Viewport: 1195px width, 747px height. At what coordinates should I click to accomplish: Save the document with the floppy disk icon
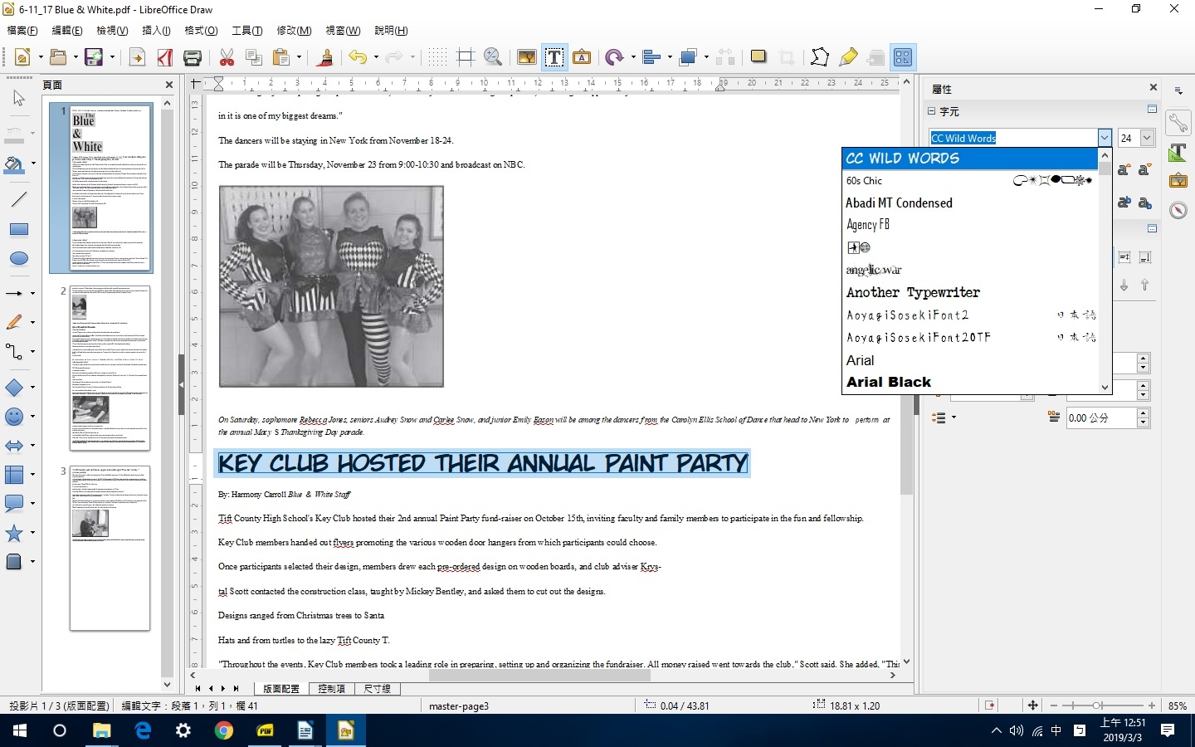93,57
